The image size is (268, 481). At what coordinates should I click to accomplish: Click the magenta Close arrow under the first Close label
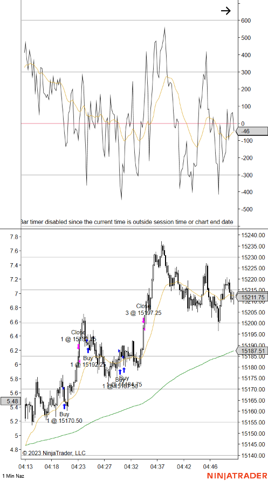pyautogui.click(x=78, y=347)
